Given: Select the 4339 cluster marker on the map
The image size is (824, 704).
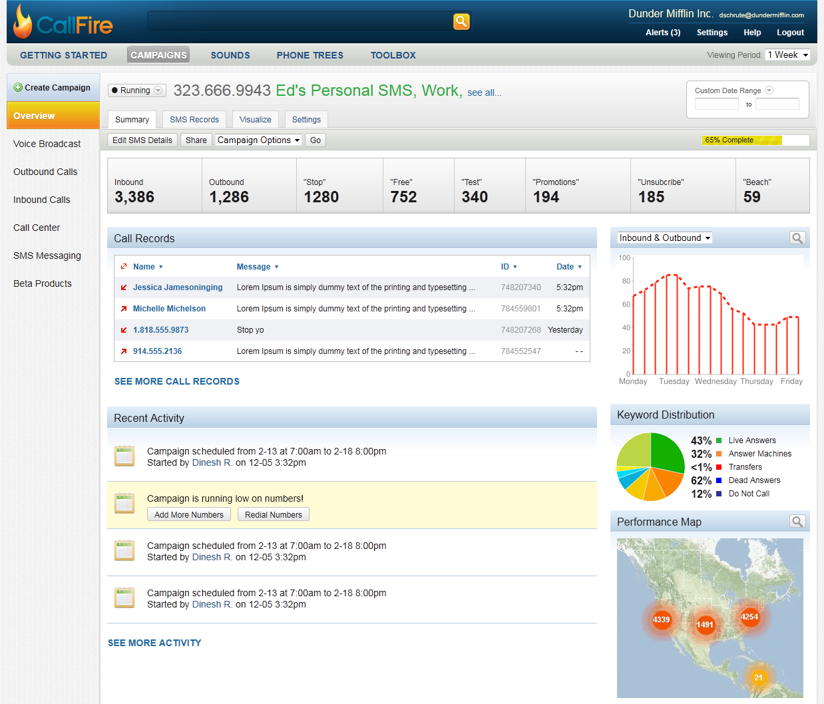Looking at the screenshot, I should (x=661, y=619).
